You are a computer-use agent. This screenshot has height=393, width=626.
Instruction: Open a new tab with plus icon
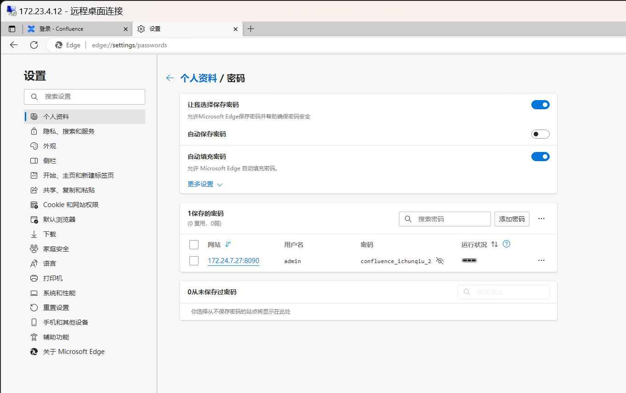click(x=250, y=29)
